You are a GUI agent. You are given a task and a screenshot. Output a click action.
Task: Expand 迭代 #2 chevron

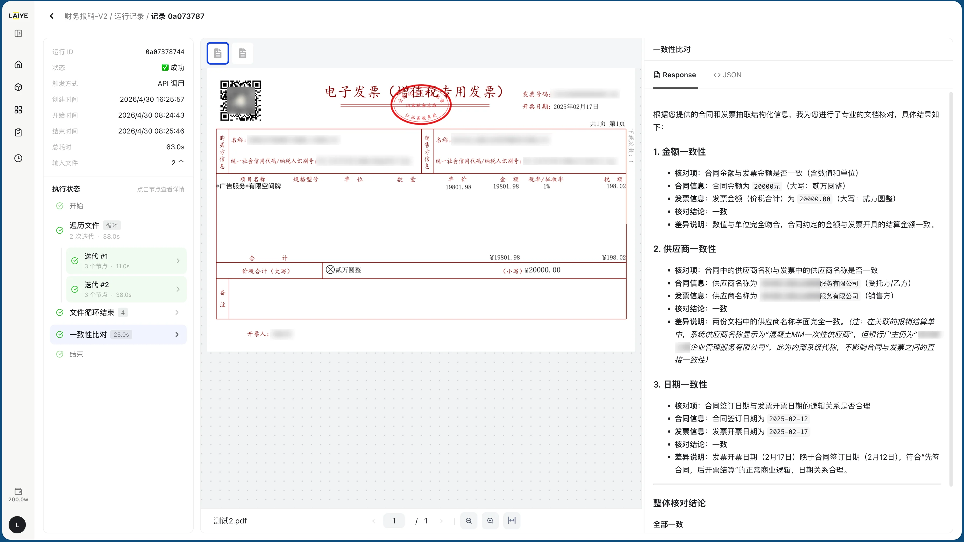tap(178, 289)
